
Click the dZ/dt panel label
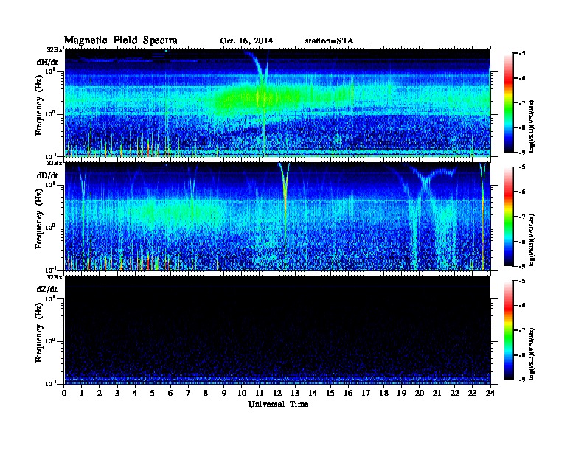(x=47, y=289)
